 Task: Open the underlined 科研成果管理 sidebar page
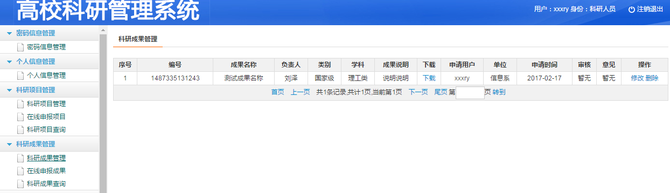(x=46, y=158)
